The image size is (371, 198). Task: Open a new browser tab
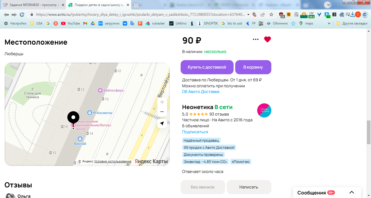coord(136,5)
